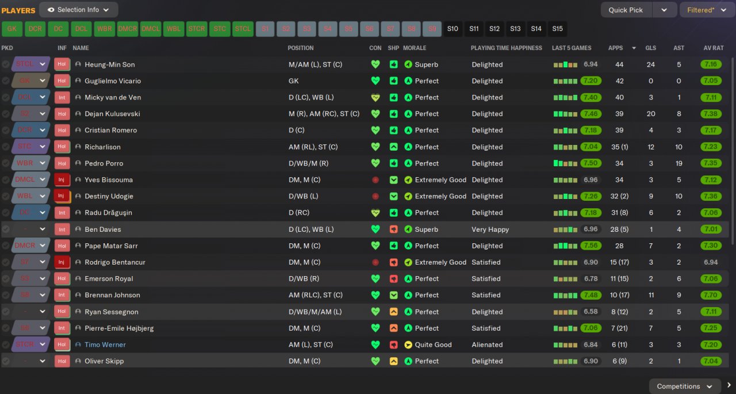Toggle the pick checkmark for Guglielmo Vicario
This screenshot has width=736, height=394.
6,81
